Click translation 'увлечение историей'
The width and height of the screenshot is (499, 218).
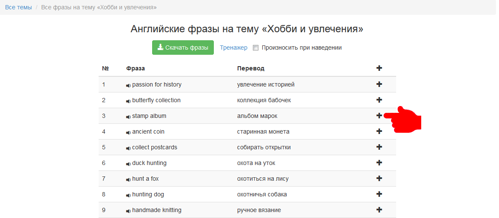pyautogui.click(x=266, y=84)
